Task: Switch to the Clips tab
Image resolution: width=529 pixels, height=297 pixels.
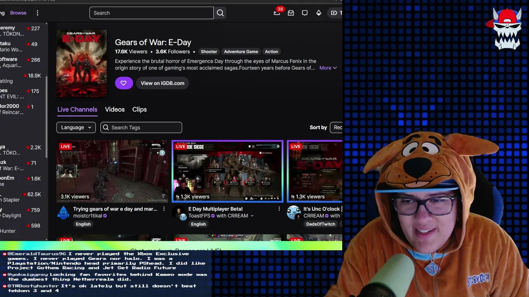Action: pyautogui.click(x=139, y=109)
